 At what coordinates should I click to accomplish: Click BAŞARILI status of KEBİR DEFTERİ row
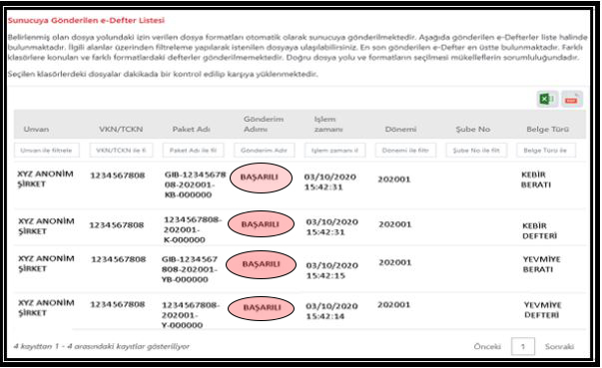tap(262, 224)
